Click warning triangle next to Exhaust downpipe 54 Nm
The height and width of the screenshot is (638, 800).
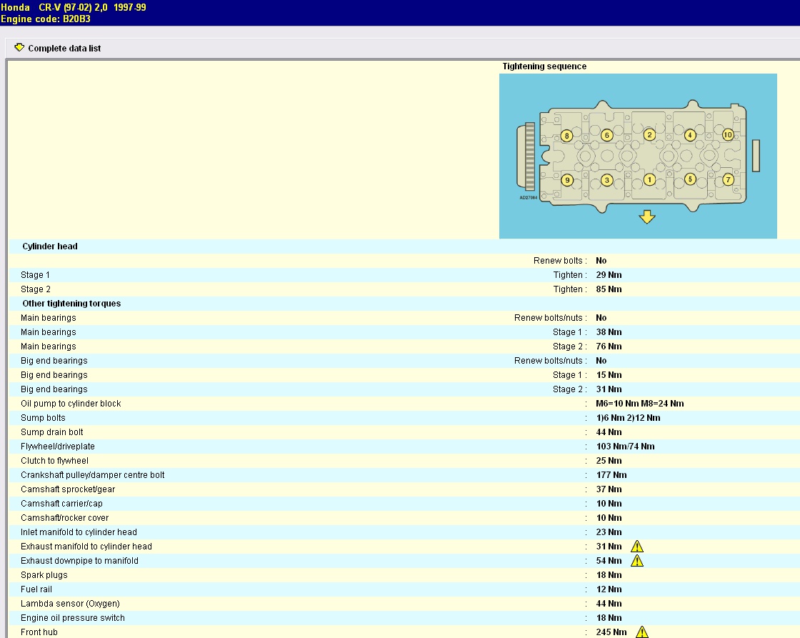pos(637,561)
